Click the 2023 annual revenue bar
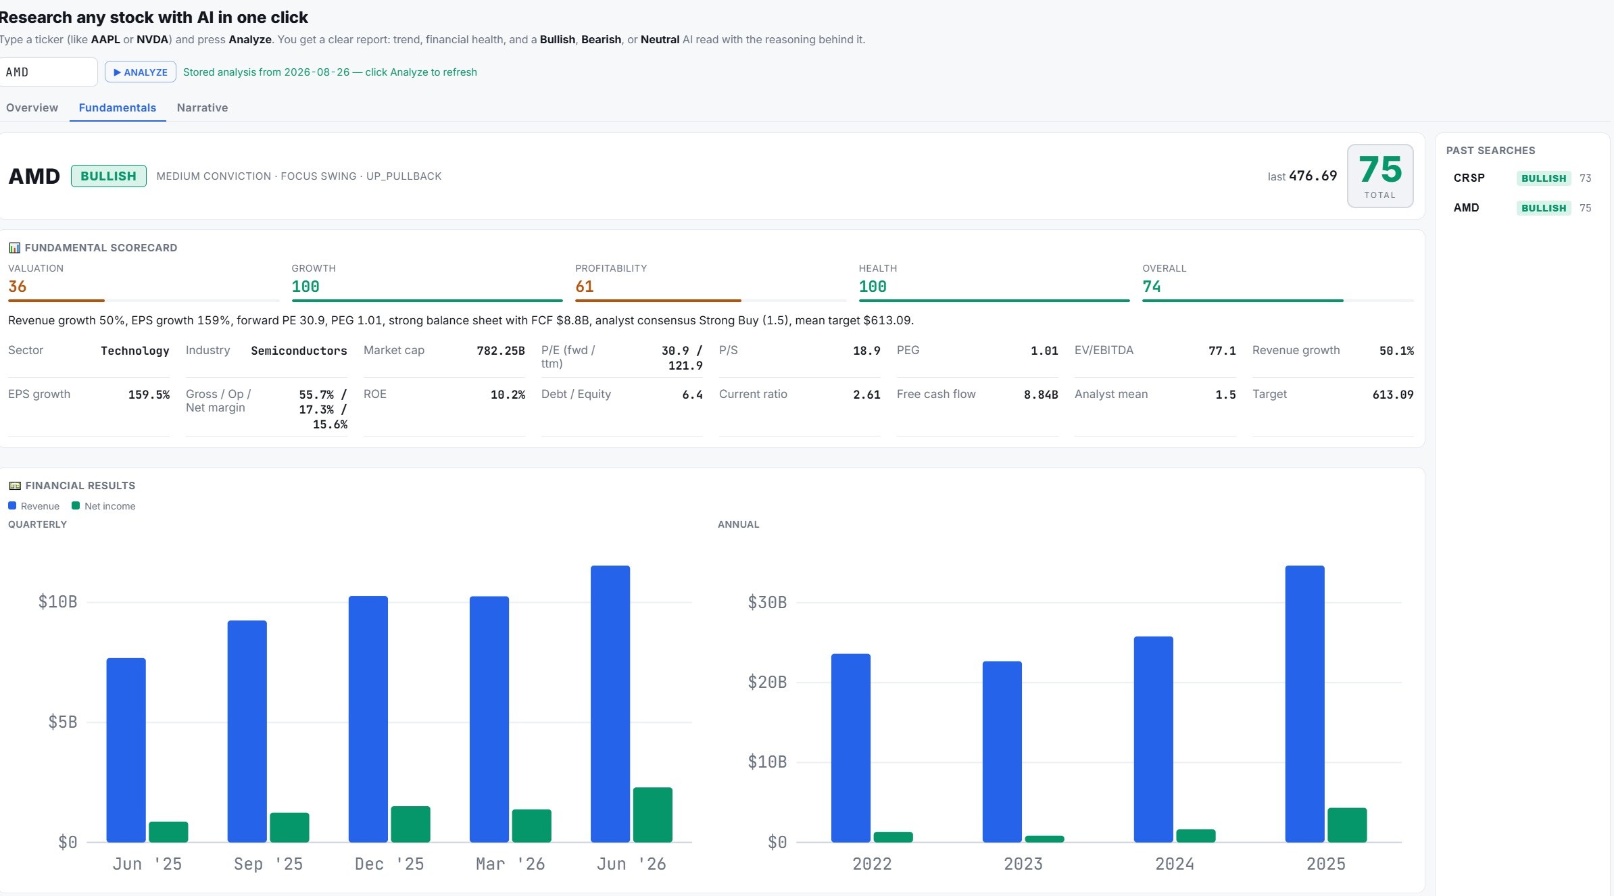Screen dimensions: 1614x896 (1002, 751)
